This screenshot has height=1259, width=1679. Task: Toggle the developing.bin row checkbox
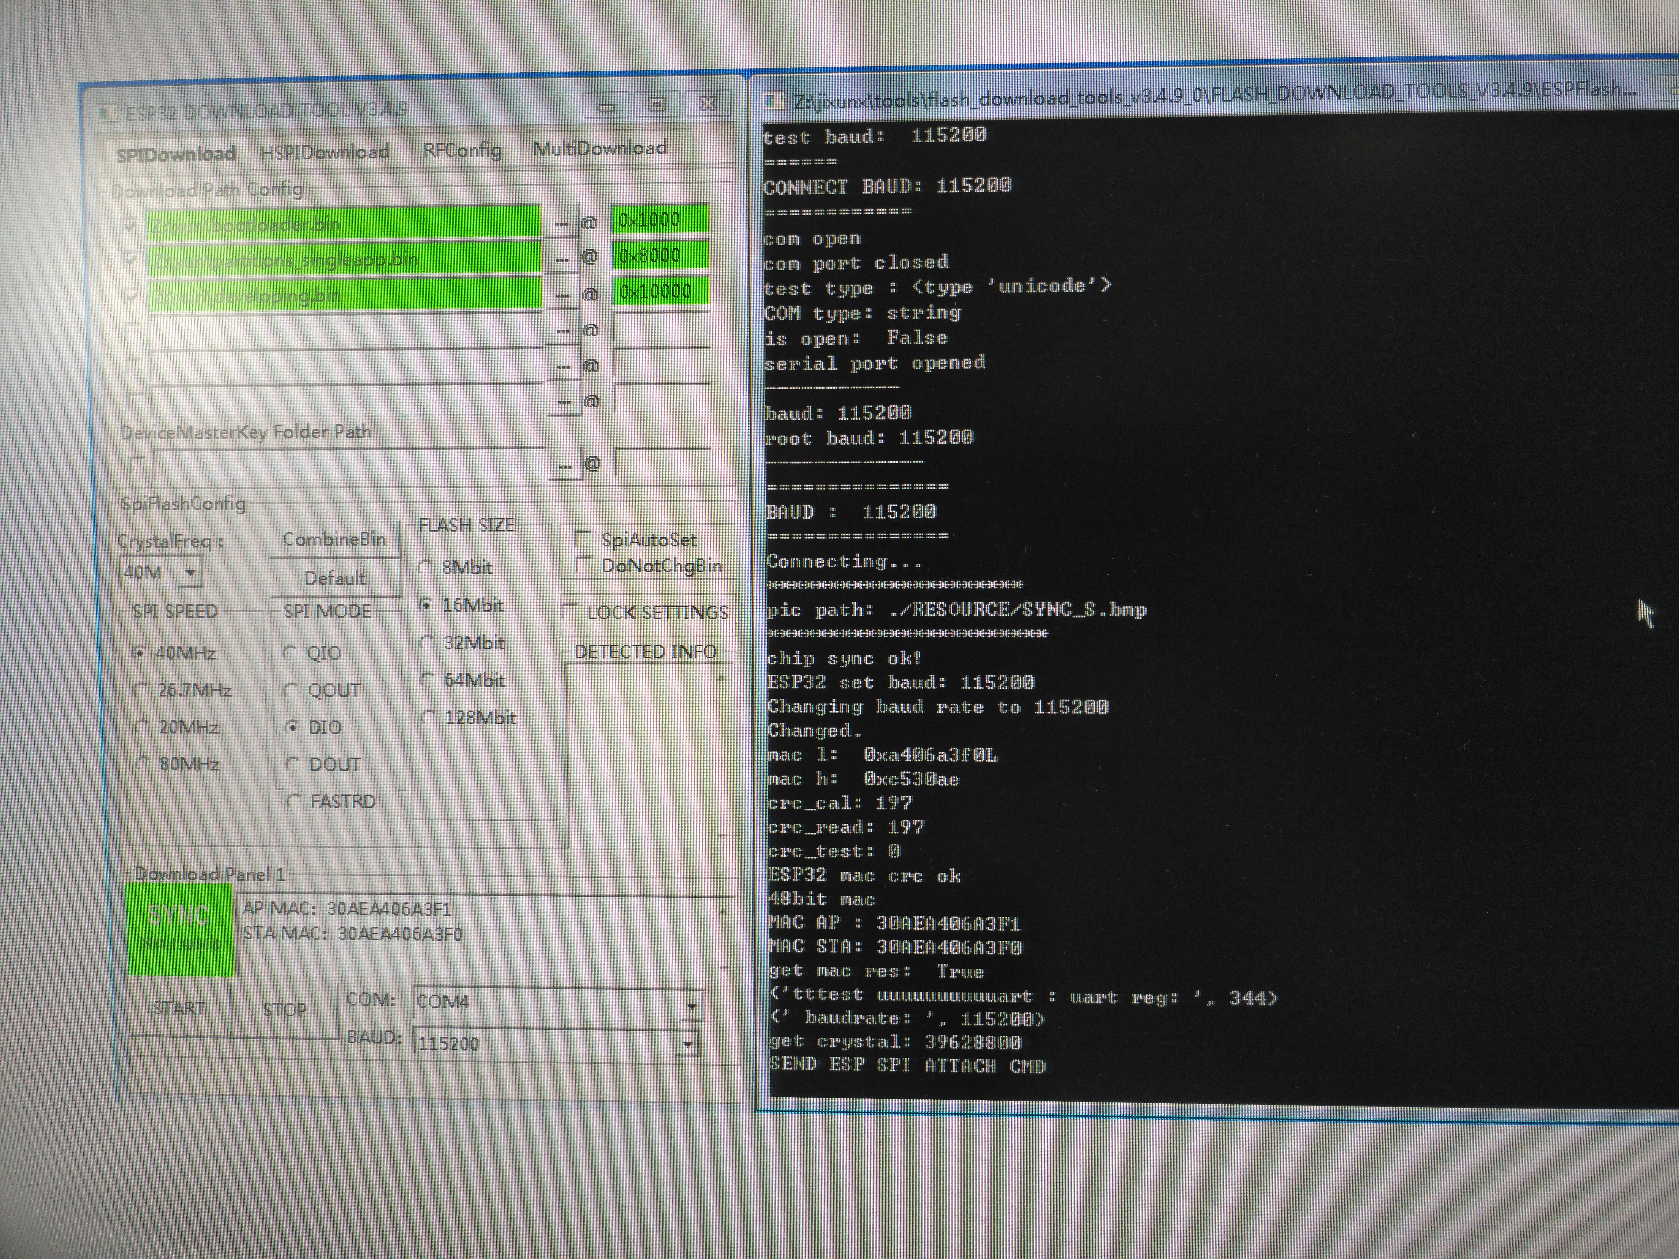pos(131,296)
